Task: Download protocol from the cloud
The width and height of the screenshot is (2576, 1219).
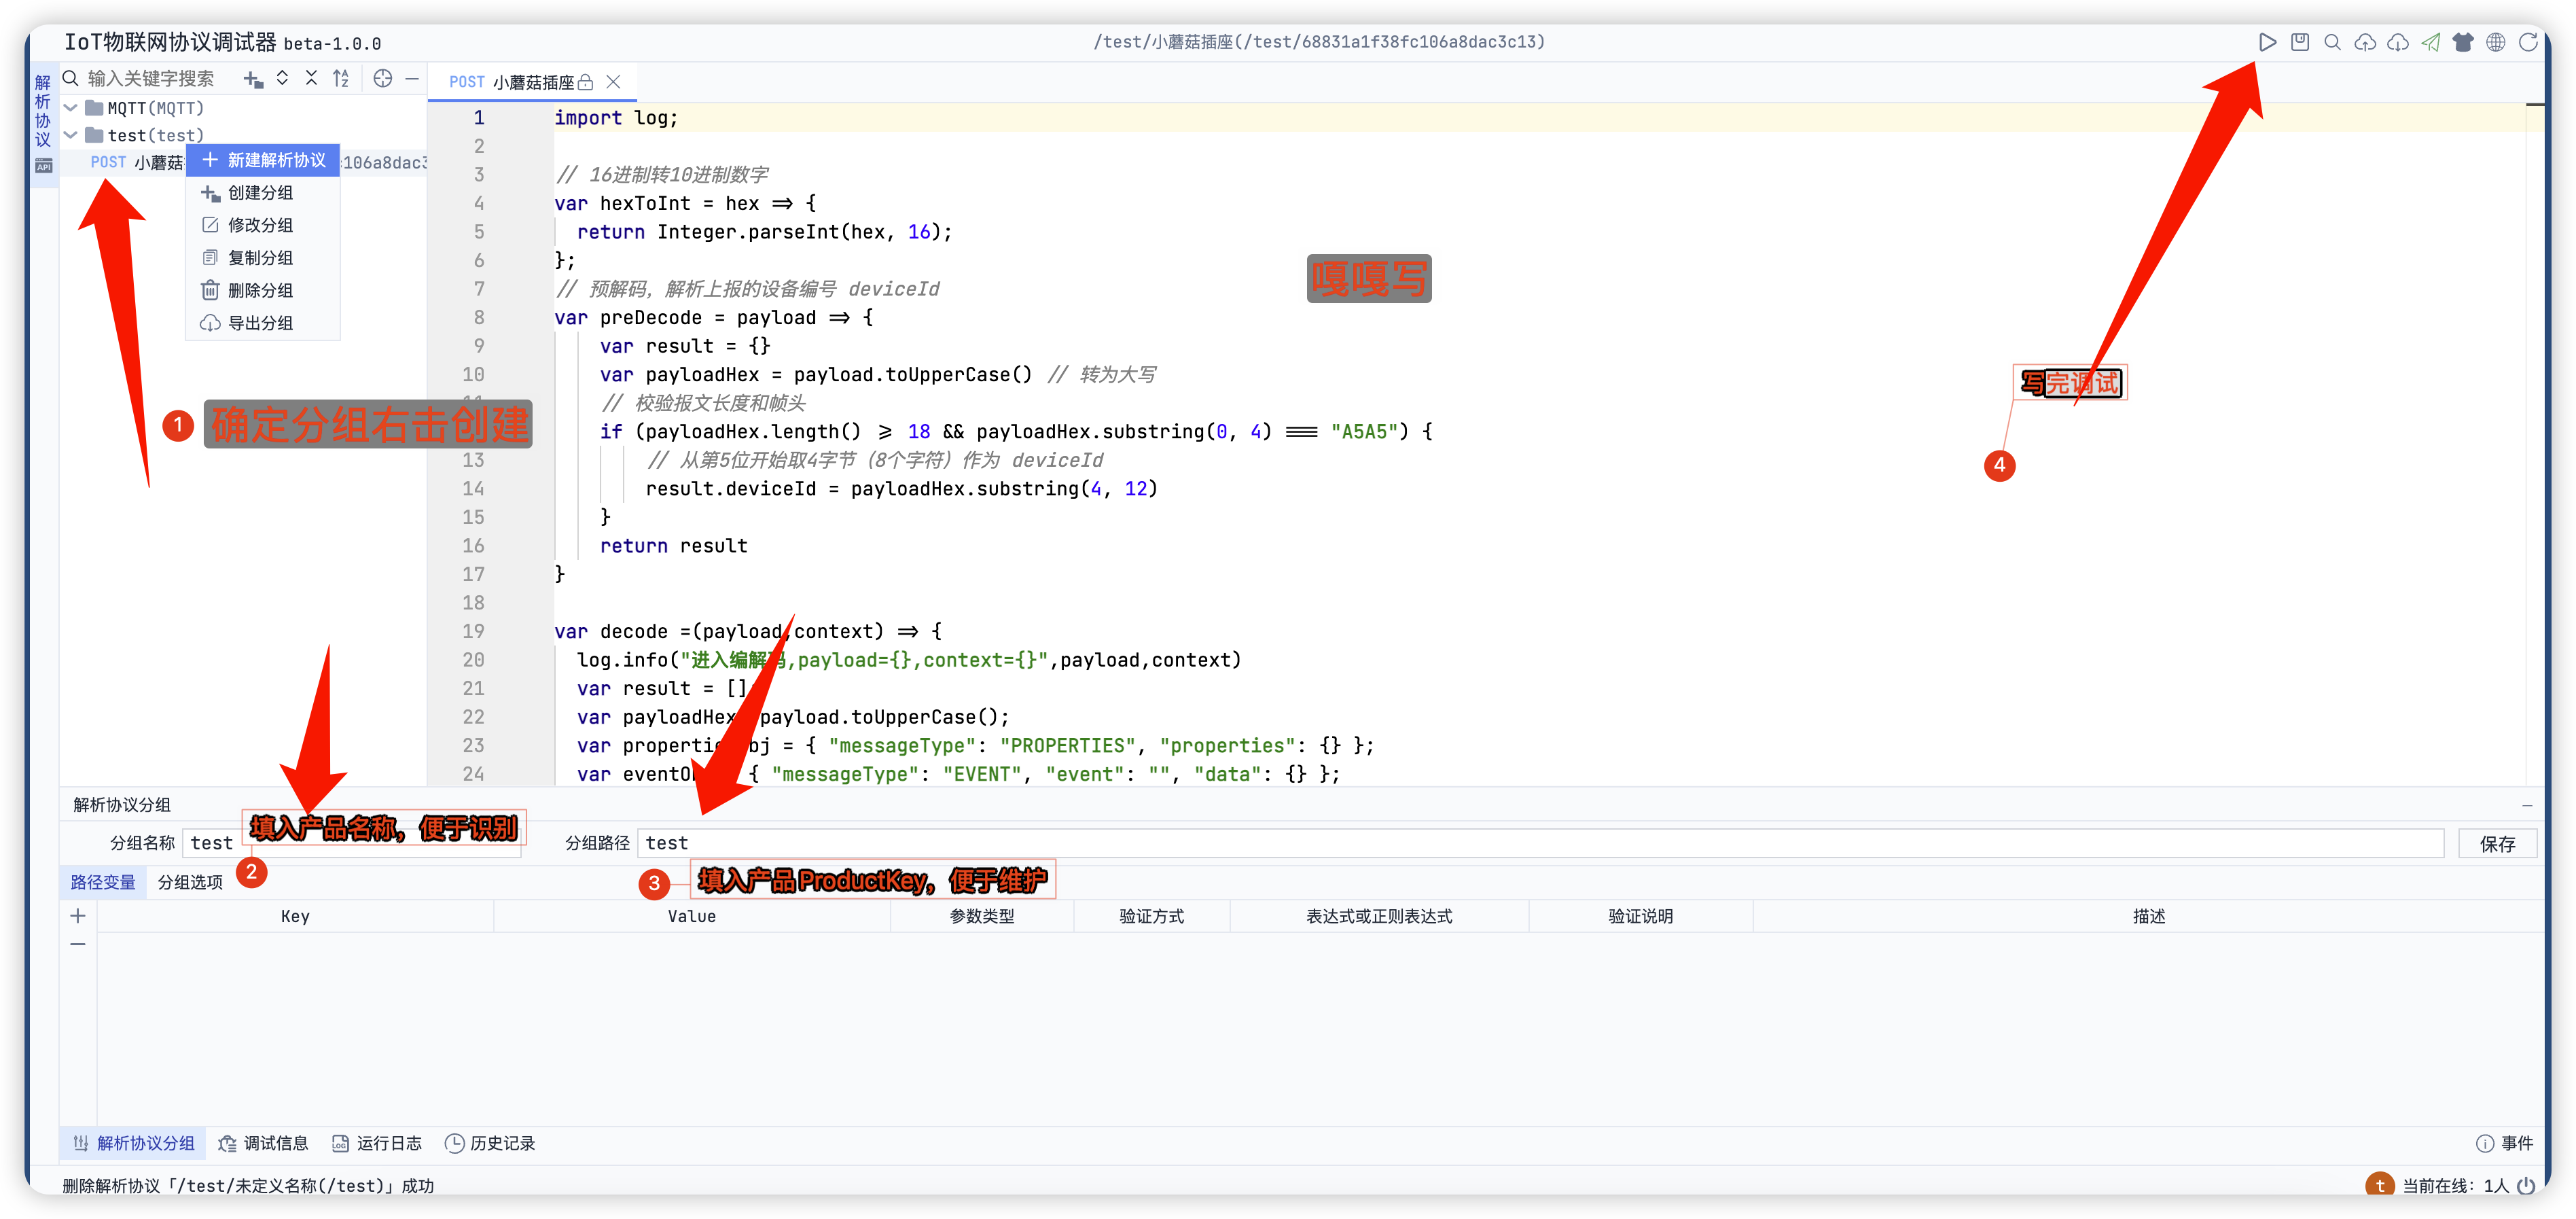Action: point(2399,42)
